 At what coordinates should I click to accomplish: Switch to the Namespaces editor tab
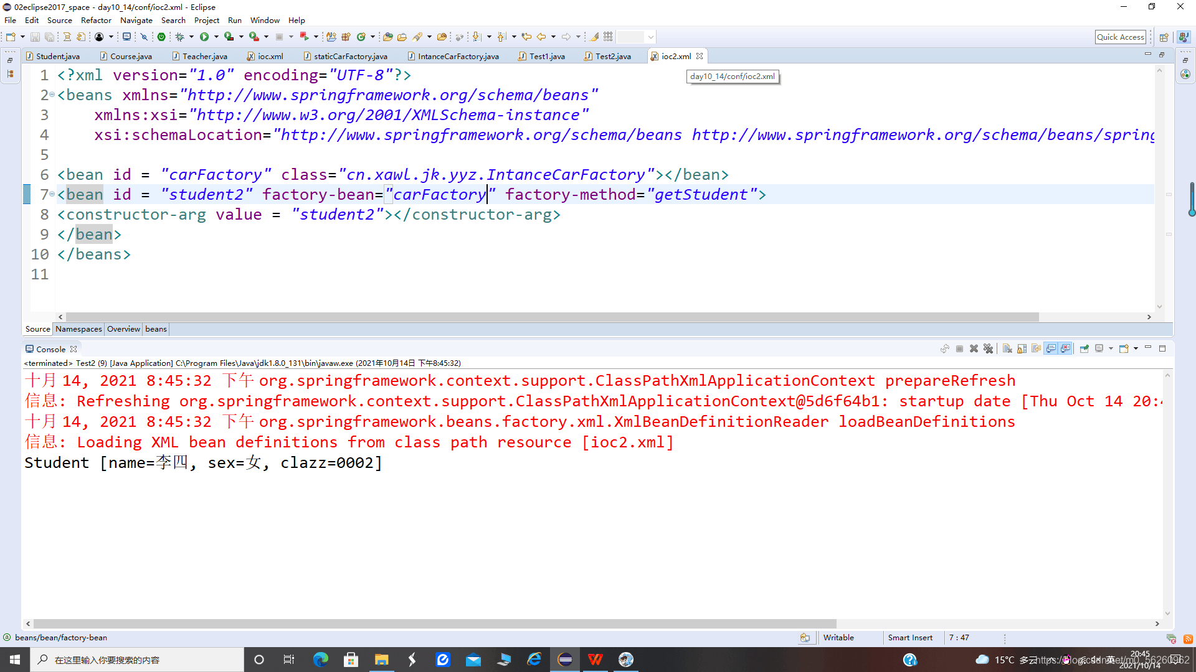(78, 329)
